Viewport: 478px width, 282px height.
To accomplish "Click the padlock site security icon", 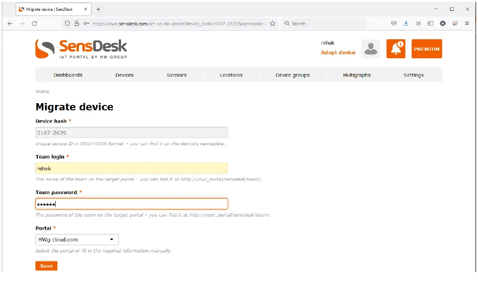I will [x=77, y=23].
